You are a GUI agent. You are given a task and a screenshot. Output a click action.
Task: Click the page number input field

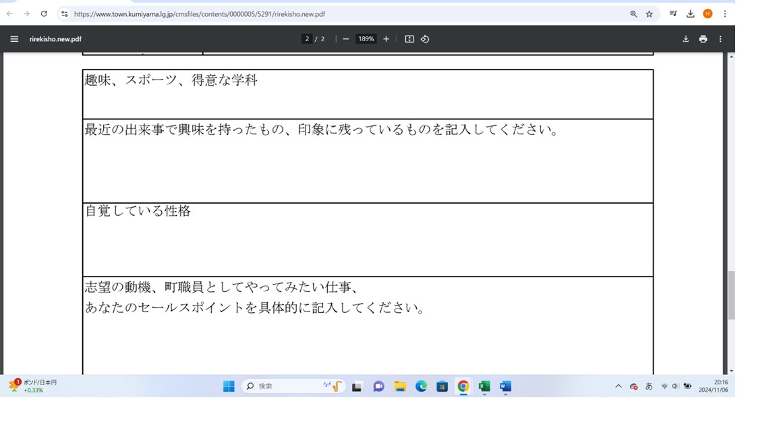point(307,39)
